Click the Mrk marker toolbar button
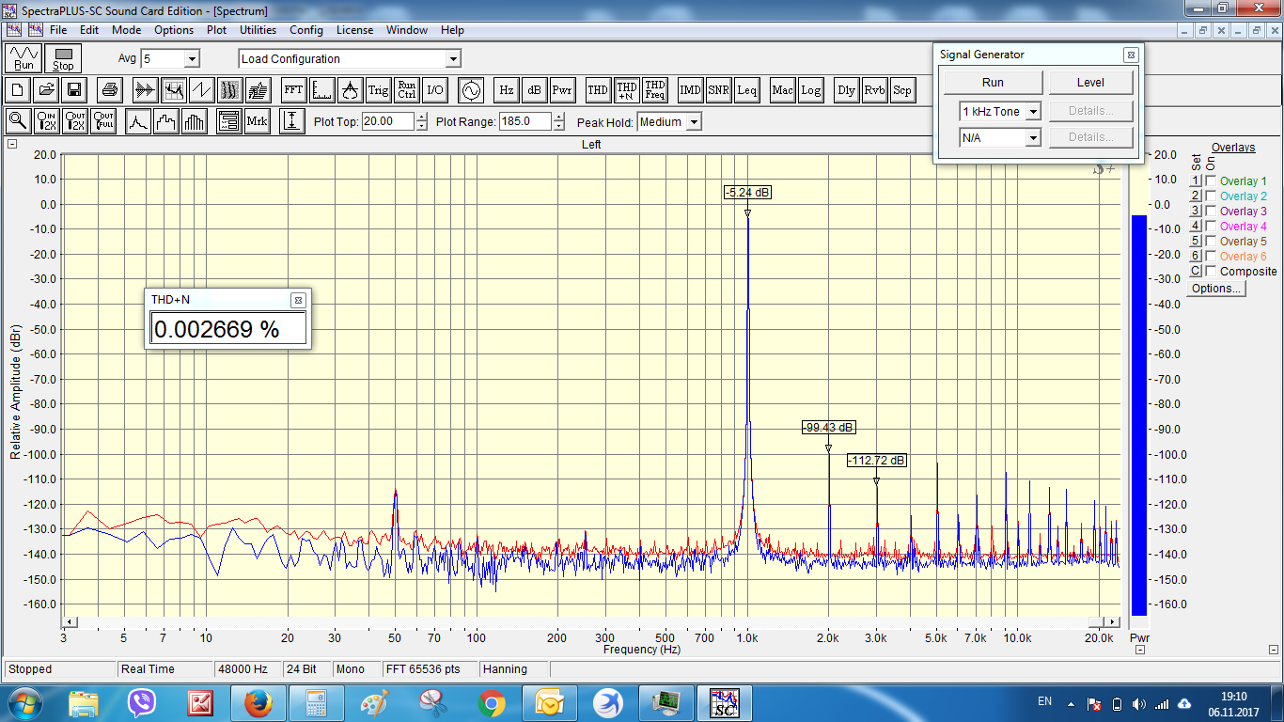 [257, 121]
